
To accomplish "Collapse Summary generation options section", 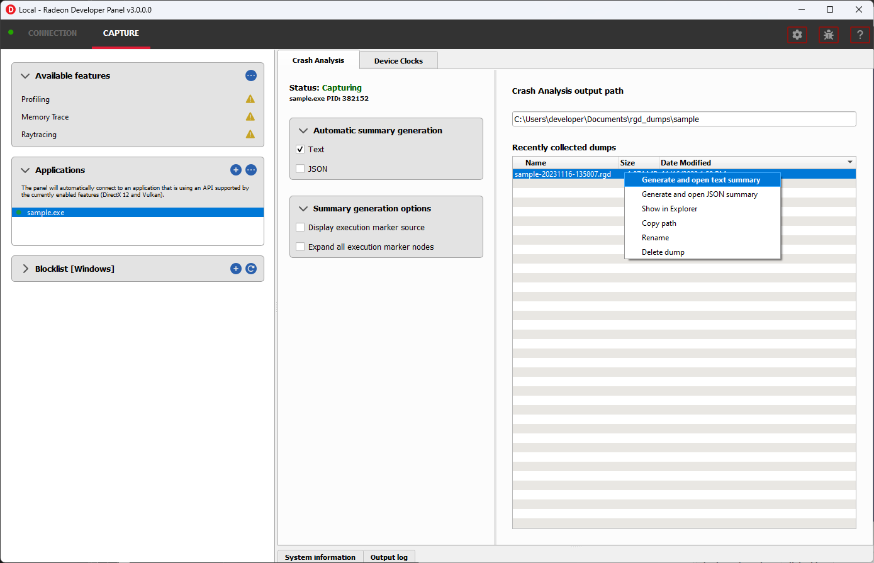I will pyautogui.click(x=303, y=209).
